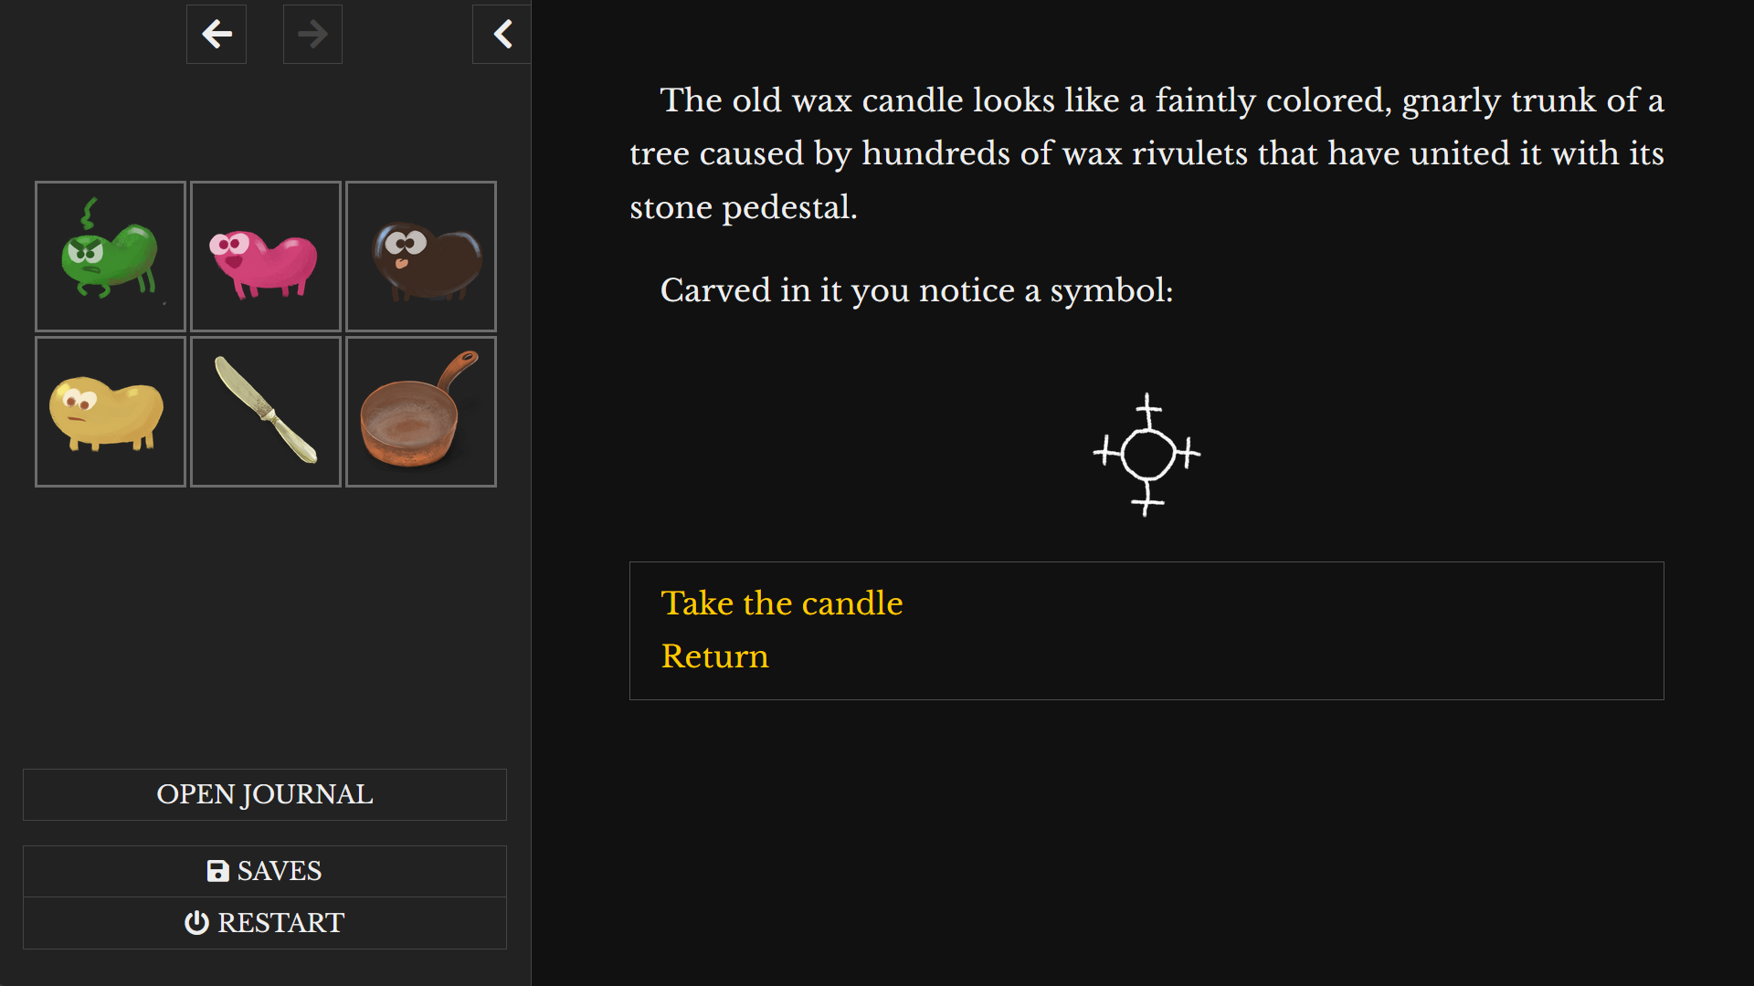Screen dimensions: 1754x986
Task: Click the 'Carved in it' text line
Action: click(x=916, y=290)
